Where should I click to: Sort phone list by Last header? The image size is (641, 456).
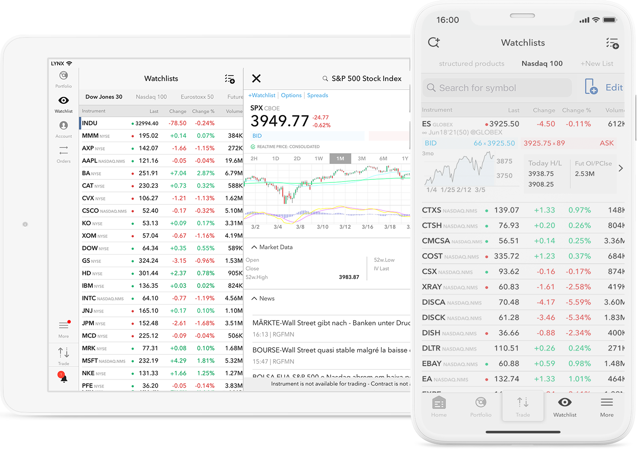tap(513, 110)
